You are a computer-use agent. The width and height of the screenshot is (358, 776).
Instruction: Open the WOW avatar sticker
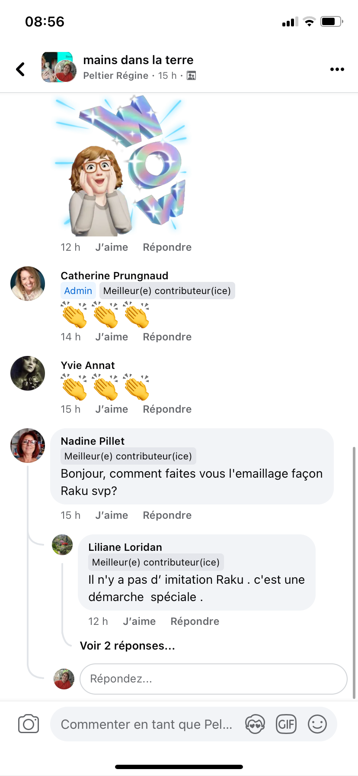(121, 167)
